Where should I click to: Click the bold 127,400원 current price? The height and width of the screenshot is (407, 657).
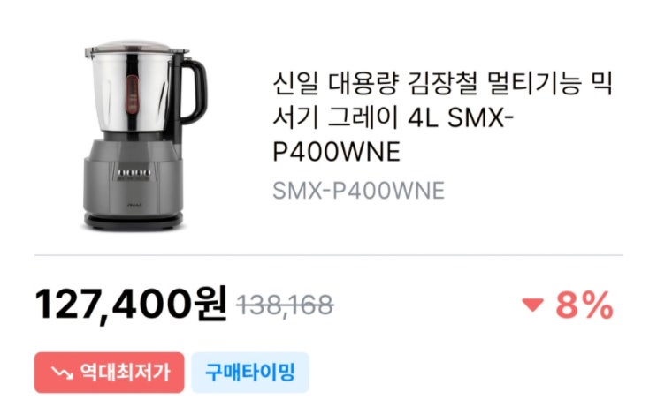click(x=131, y=305)
